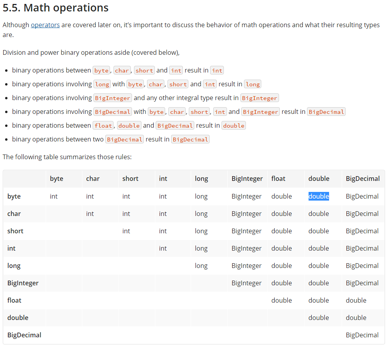The width and height of the screenshot is (387, 346).
Task: Open the operators hyperlink
Action: tap(45, 25)
